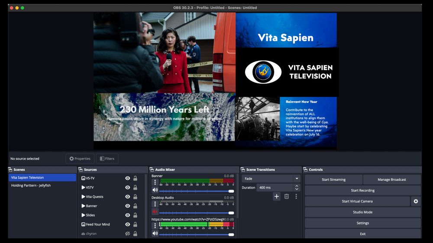Image resolution: width=433 pixels, height=243 pixels.
Task: Enable Studio Mode
Action: click(x=363, y=212)
